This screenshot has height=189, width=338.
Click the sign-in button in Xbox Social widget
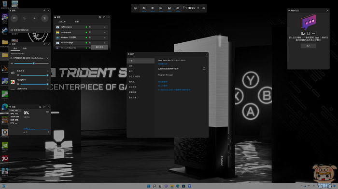coord(308,46)
